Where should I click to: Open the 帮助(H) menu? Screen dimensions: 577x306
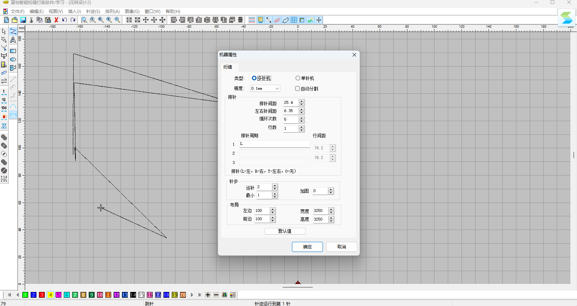(x=173, y=12)
